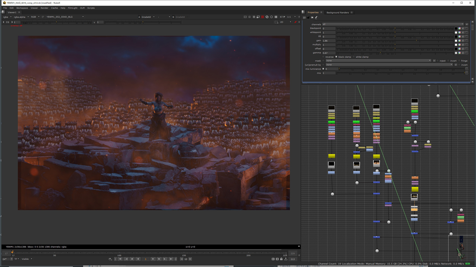This screenshot has height=267, width=476.
Task: Toggle the mask enable checkbox
Action: [323, 61]
